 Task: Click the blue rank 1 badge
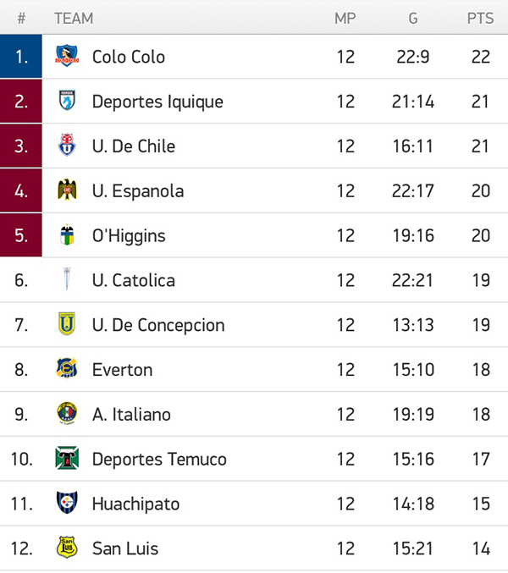[x=21, y=56]
